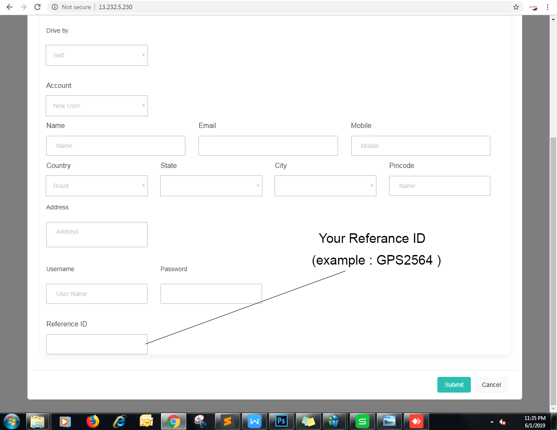The width and height of the screenshot is (557, 430).
Task: Open File Explorer from taskbar
Action: pos(37,421)
